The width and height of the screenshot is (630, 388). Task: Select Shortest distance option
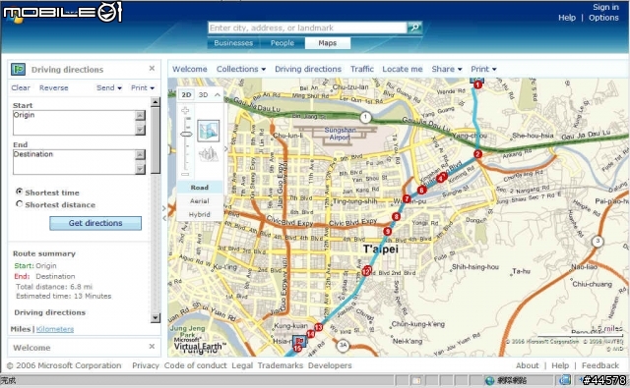tap(20, 204)
